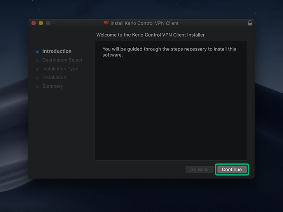Click the 'Welcome to the Kerio Control VPN Client Installer' heading
Viewport: 283px width, 212px height.
[x=150, y=35]
